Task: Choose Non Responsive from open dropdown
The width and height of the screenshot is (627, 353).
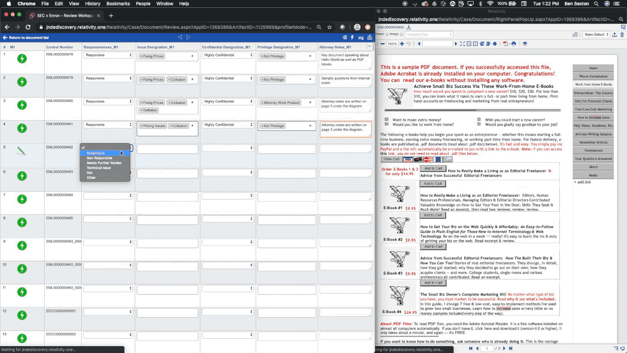Action: pos(99,158)
